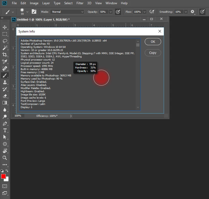Select the Blur tool
The height and width of the screenshot is (199, 209).
[5, 110]
